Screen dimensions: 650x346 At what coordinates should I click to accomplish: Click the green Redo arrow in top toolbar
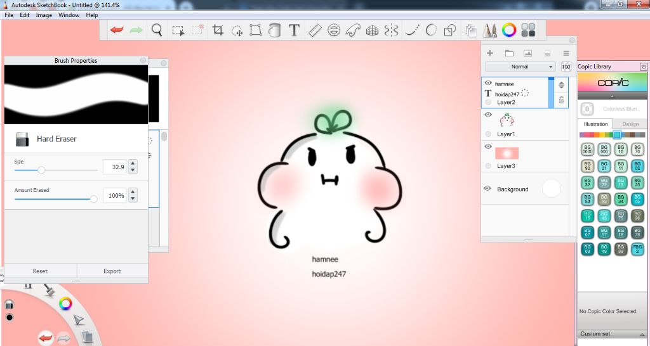coord(136,30)
